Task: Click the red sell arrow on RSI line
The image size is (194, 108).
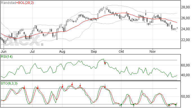Action: point(105,62)
